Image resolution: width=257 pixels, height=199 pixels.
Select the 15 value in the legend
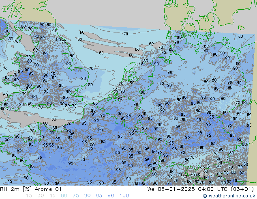coord(29,196)
